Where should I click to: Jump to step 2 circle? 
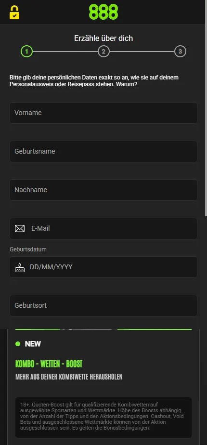(x=103, y=52)
